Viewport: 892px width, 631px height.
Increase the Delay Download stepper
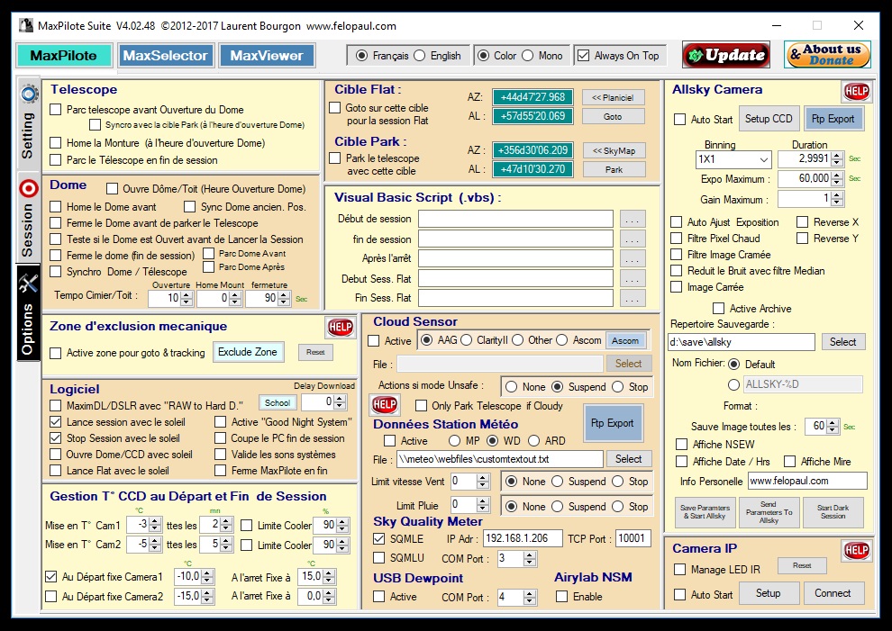pos(340,399)
